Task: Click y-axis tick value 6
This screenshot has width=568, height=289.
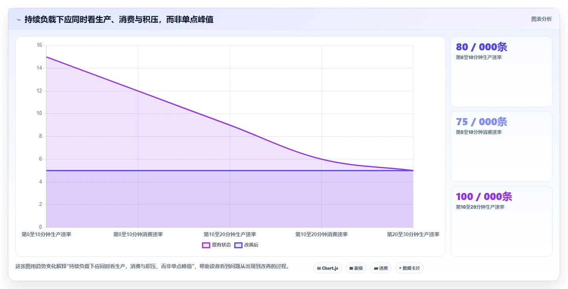Action: tap(40, 159)
